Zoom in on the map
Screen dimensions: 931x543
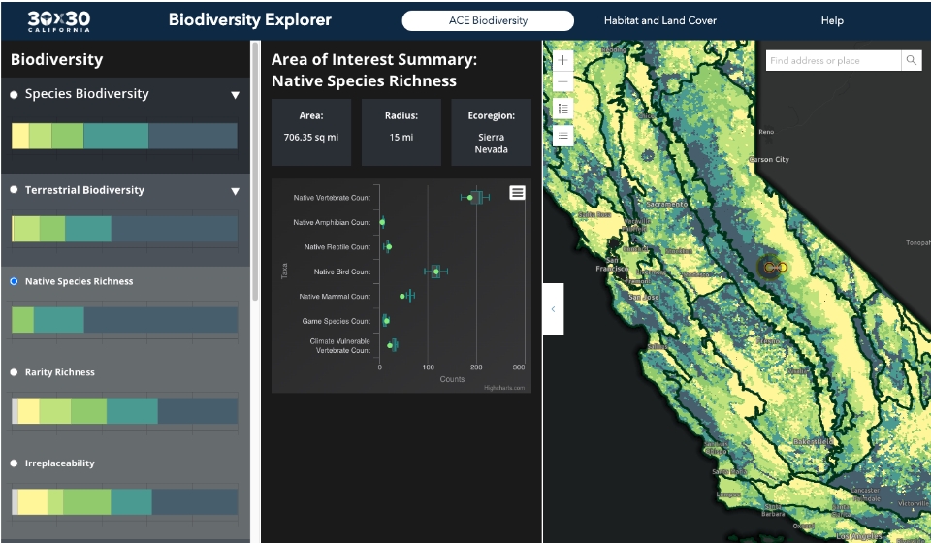[x=563, y=60]
